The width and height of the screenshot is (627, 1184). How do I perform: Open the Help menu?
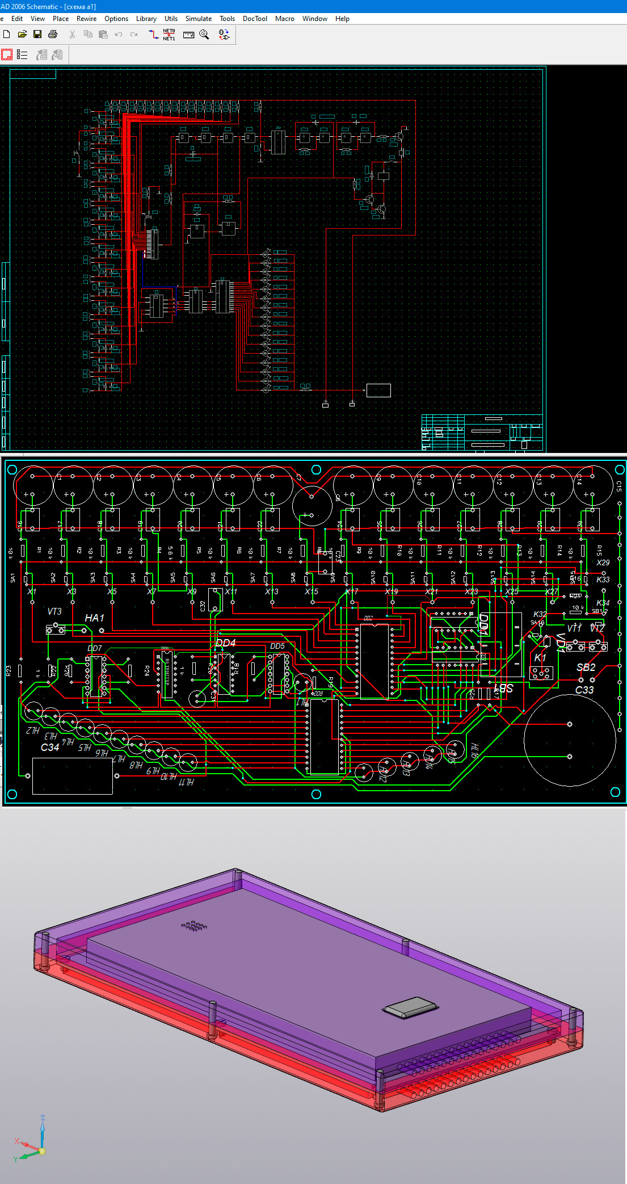tap(342, 19)
